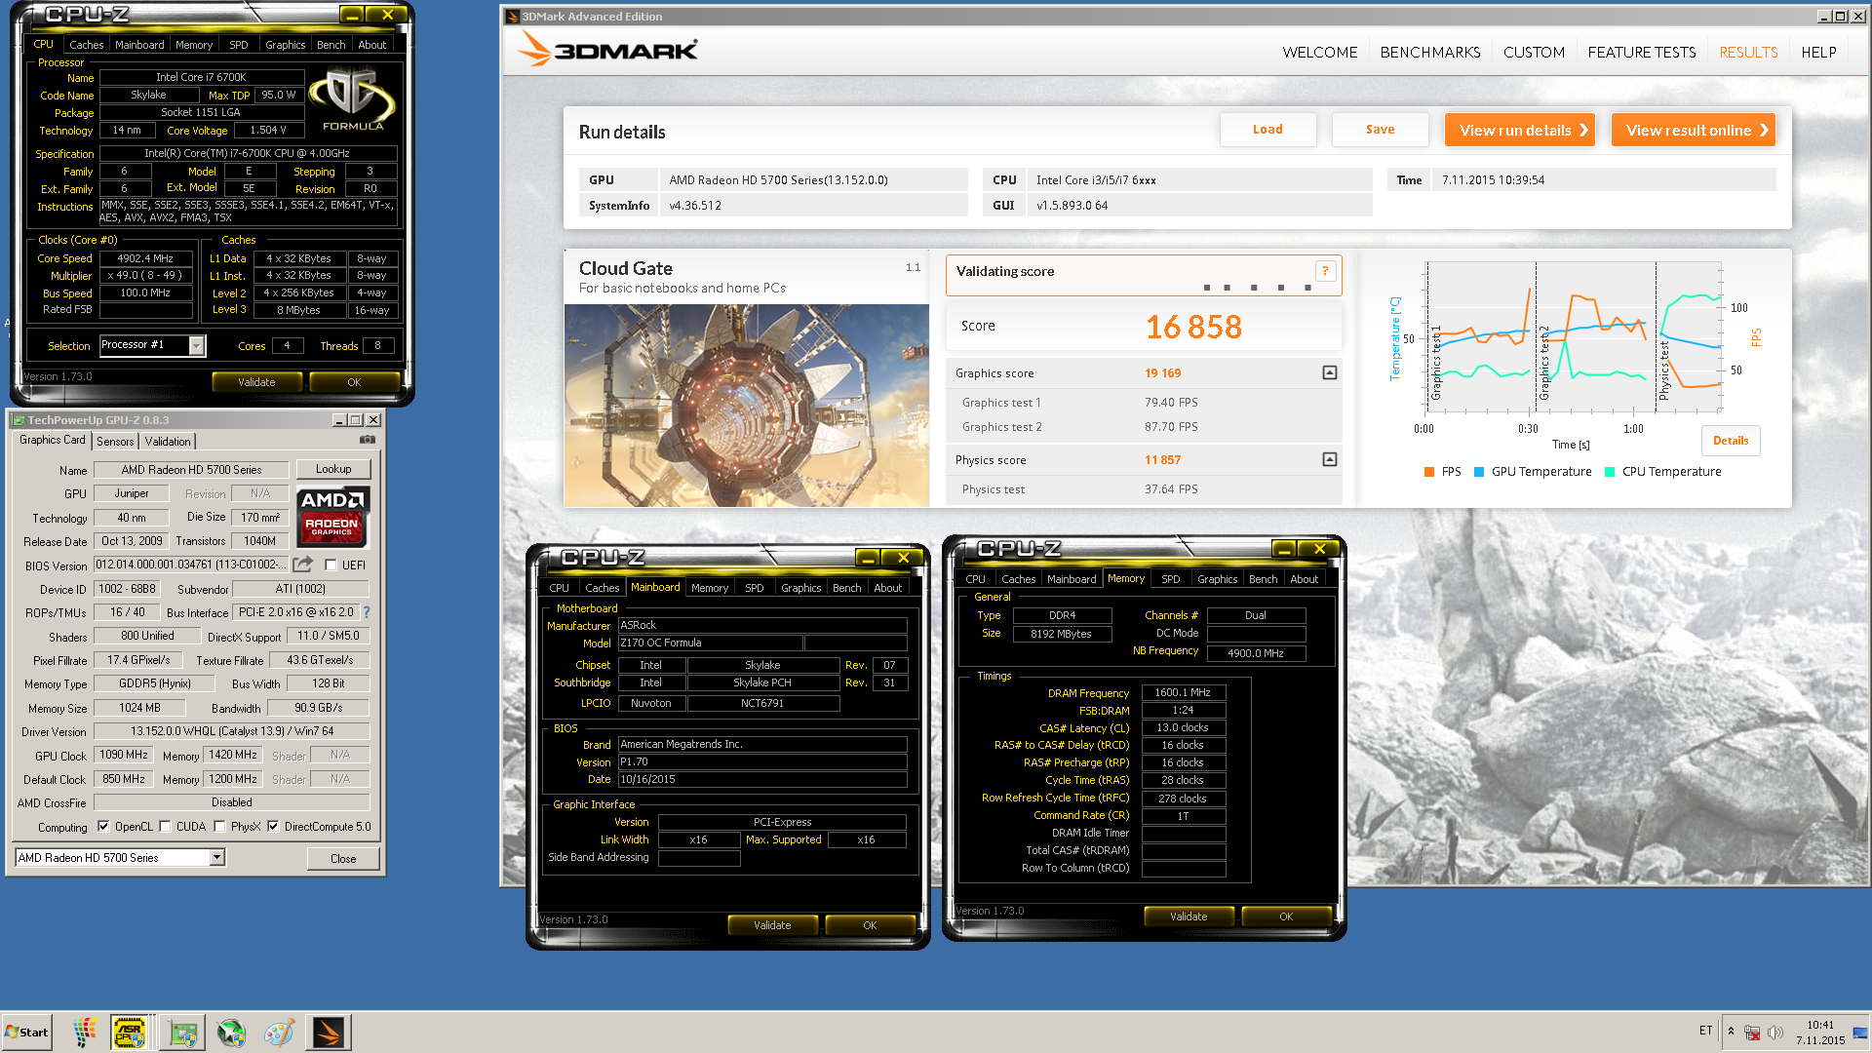Open the AMD Radeon HD 5700 Series dropdown
The height and width of the screenshot is (1053, 1872).
point(217,857)
